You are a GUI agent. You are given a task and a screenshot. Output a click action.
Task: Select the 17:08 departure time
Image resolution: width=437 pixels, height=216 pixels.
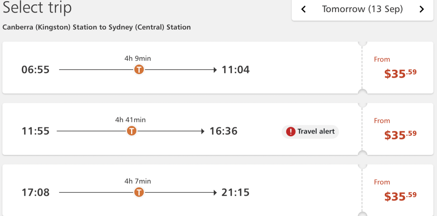pyautogui.click(x=35, y=192)
